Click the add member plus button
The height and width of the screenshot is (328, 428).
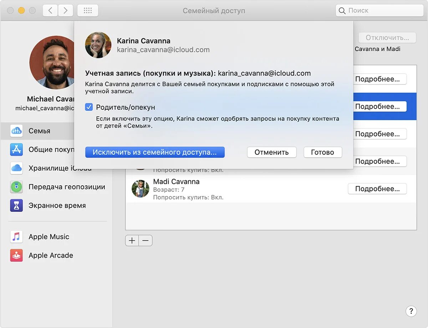(132, 240)
